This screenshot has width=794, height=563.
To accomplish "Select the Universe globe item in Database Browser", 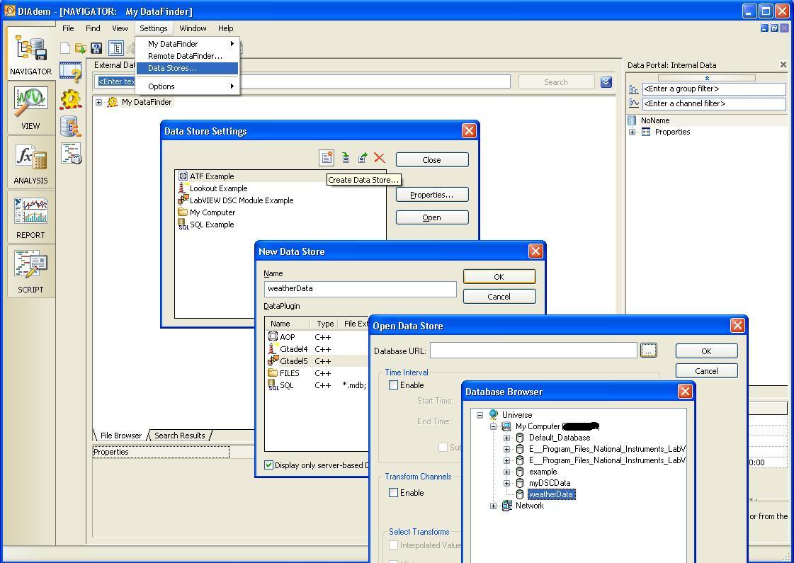I will click(x=511, y=415).
